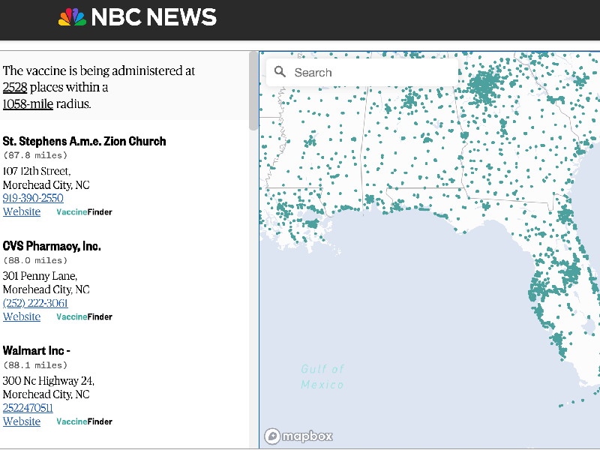Click the 107 12th Street address

pos(37,171)
